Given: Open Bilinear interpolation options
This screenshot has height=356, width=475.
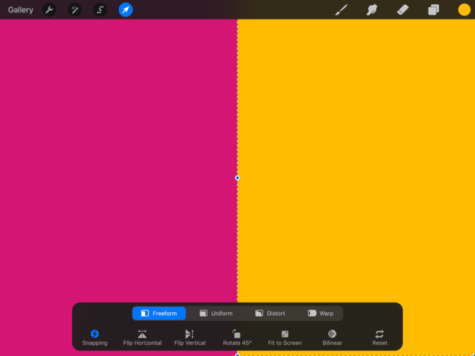Looking at the screenshot, I should 332,336.
